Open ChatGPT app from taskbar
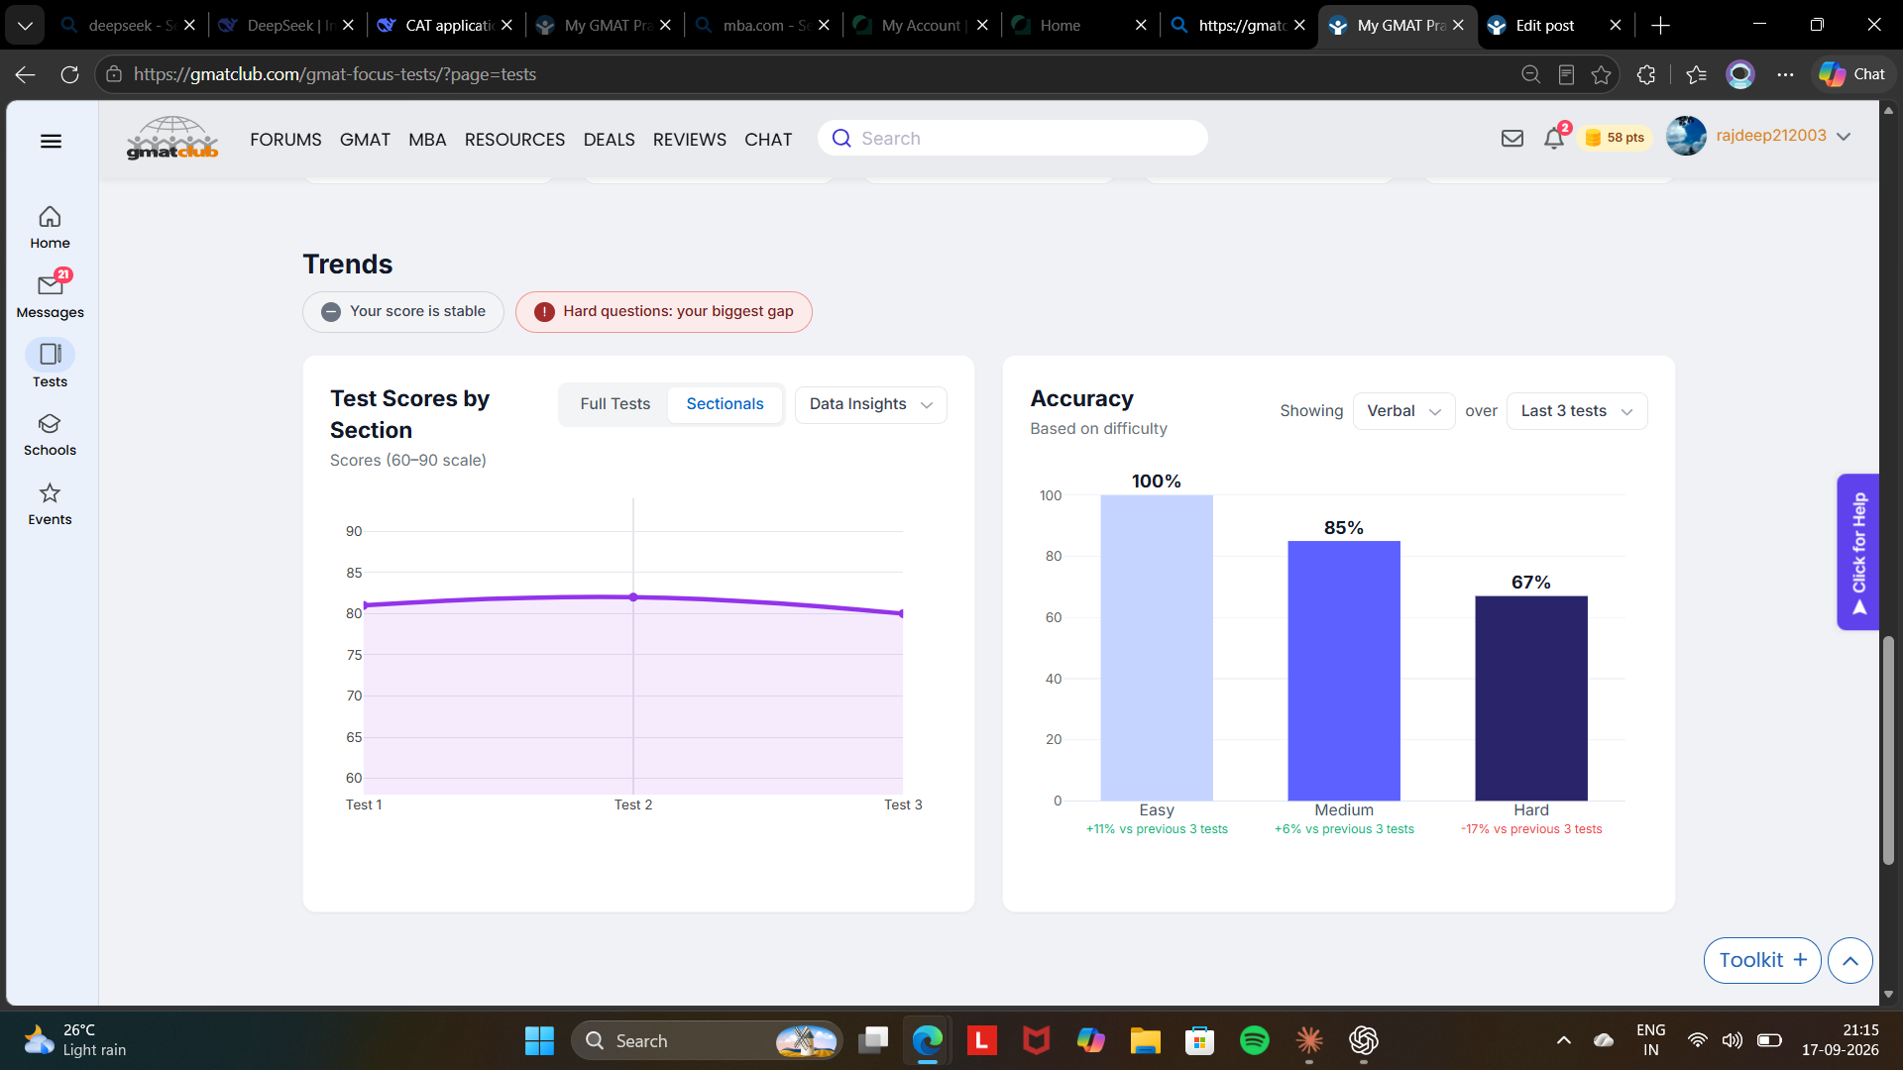The width and height of the screenshot is (1903, 1070). point(1364,1040)
